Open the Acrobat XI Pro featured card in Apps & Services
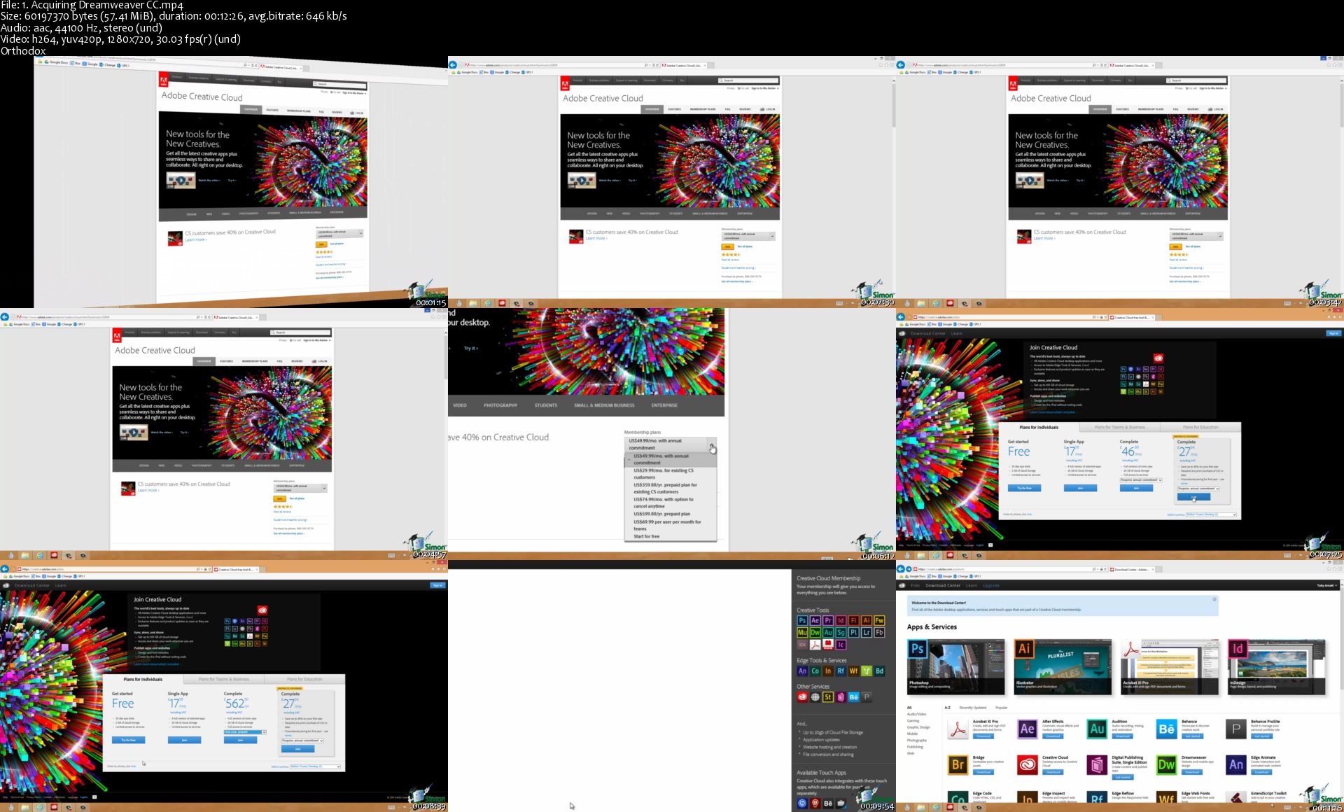Viewport: 1344px width, 812px height. coord(1170,666)
